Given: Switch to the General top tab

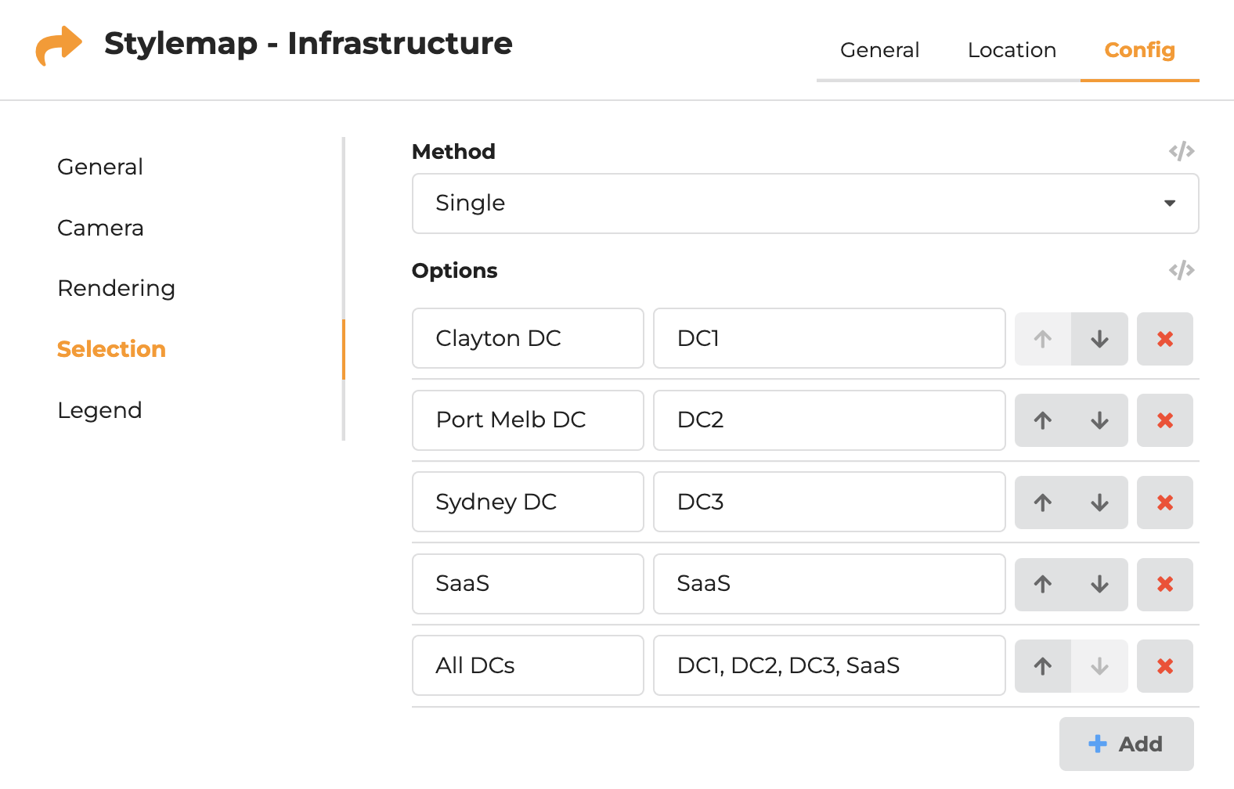Looking at the screenshot, I should click(x=879, y=51).
